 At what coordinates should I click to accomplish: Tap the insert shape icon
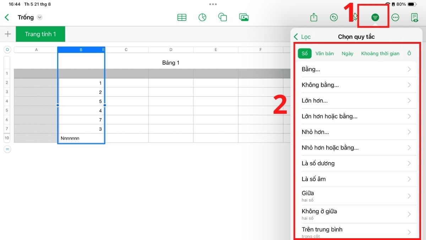pyautogui.click(x=223, y=17)
